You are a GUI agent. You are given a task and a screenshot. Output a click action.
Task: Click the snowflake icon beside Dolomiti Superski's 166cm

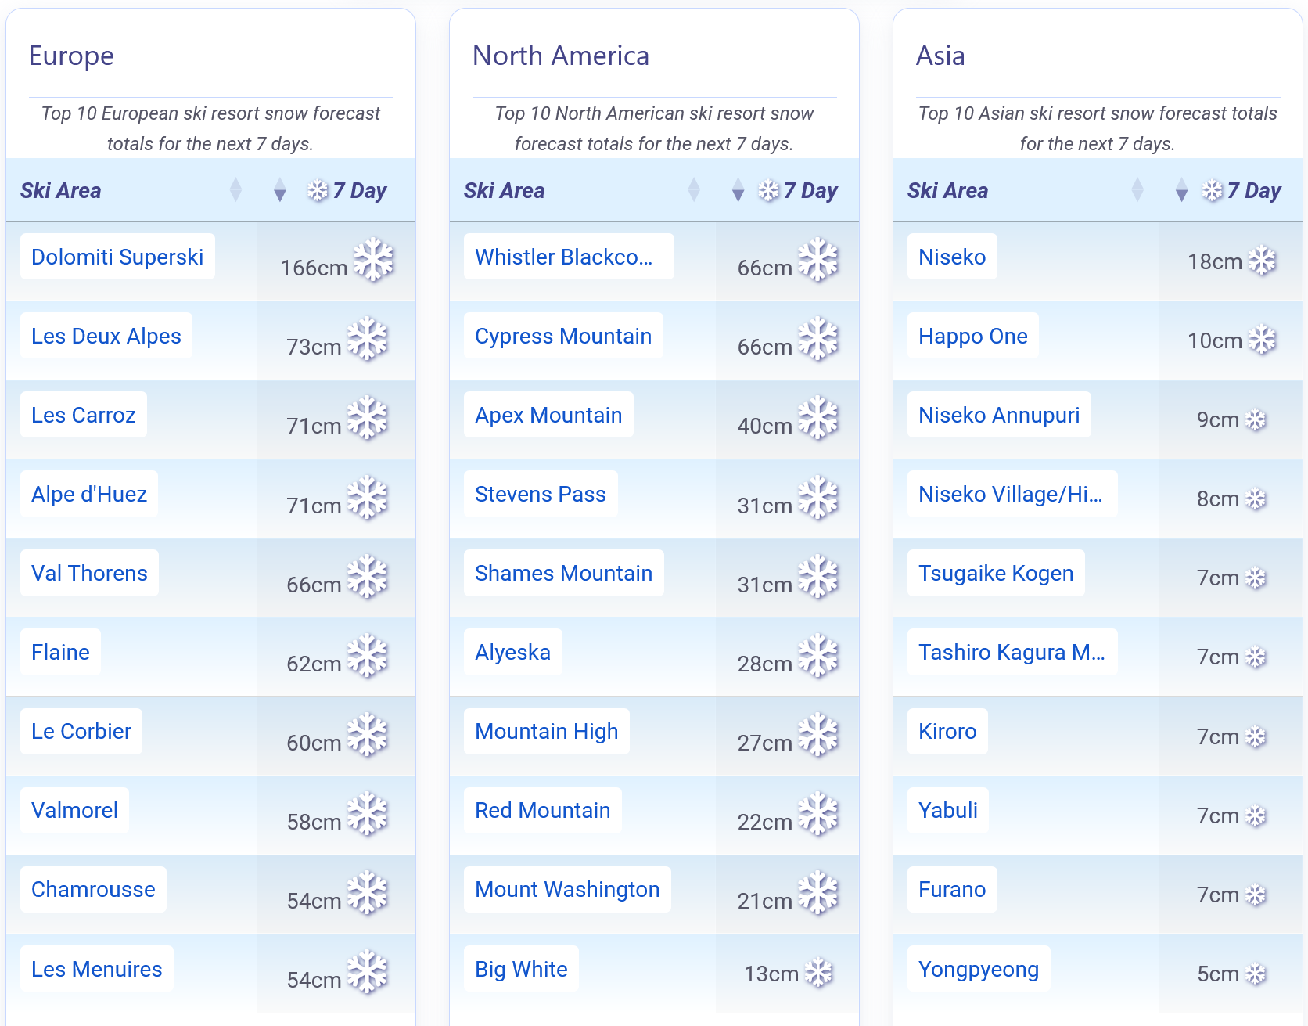pyautogui.click(x=373, y=260)
